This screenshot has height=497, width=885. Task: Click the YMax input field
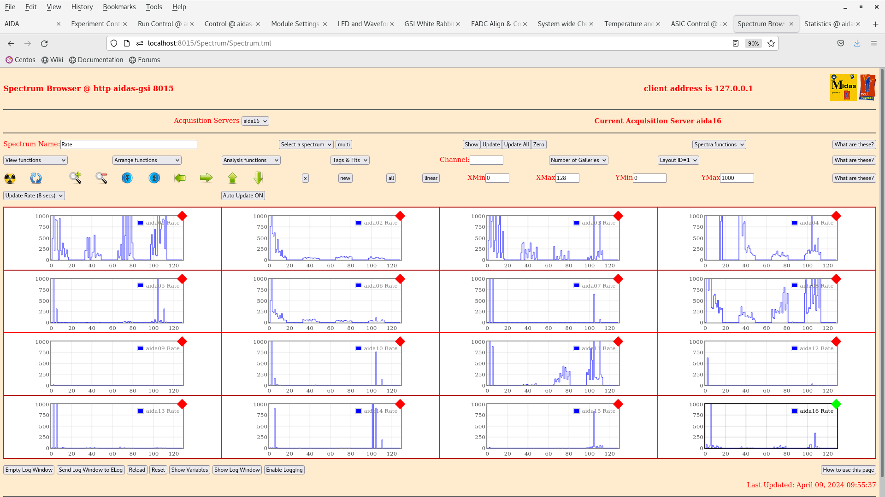[737, 178]
